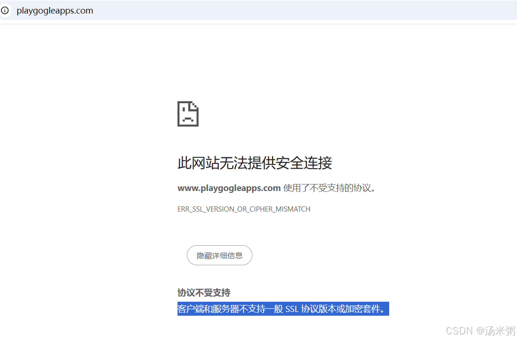Click the 使用了不受支持的协议 text
The height and width of the screenshot is (340, 517).
click(329, 188)
